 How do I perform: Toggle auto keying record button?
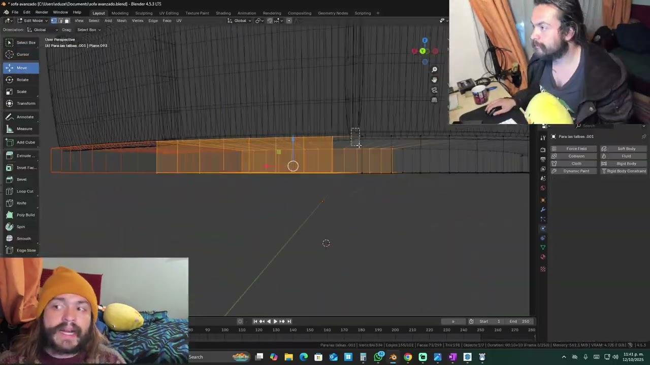click(240, 321)
